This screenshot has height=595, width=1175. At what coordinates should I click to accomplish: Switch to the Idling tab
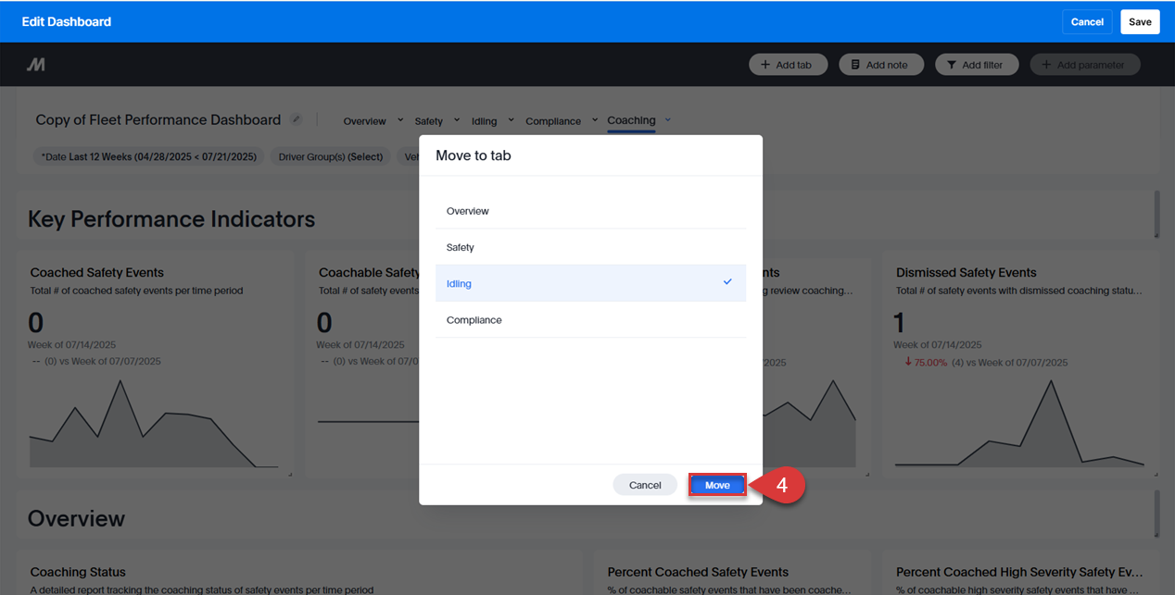pos(483,120)
